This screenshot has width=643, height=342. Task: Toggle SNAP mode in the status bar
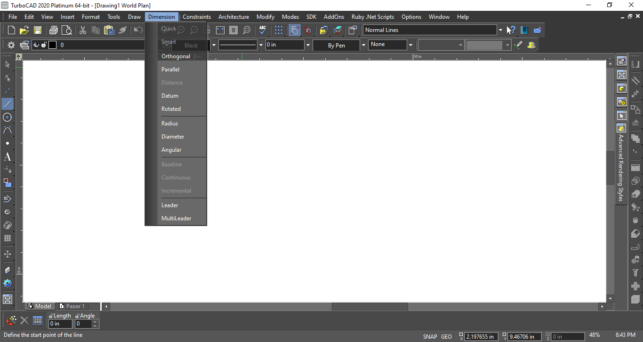[x=430, y=336]
